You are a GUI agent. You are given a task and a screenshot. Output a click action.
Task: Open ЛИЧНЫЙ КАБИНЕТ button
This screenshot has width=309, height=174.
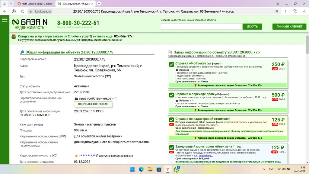(289, 27)
